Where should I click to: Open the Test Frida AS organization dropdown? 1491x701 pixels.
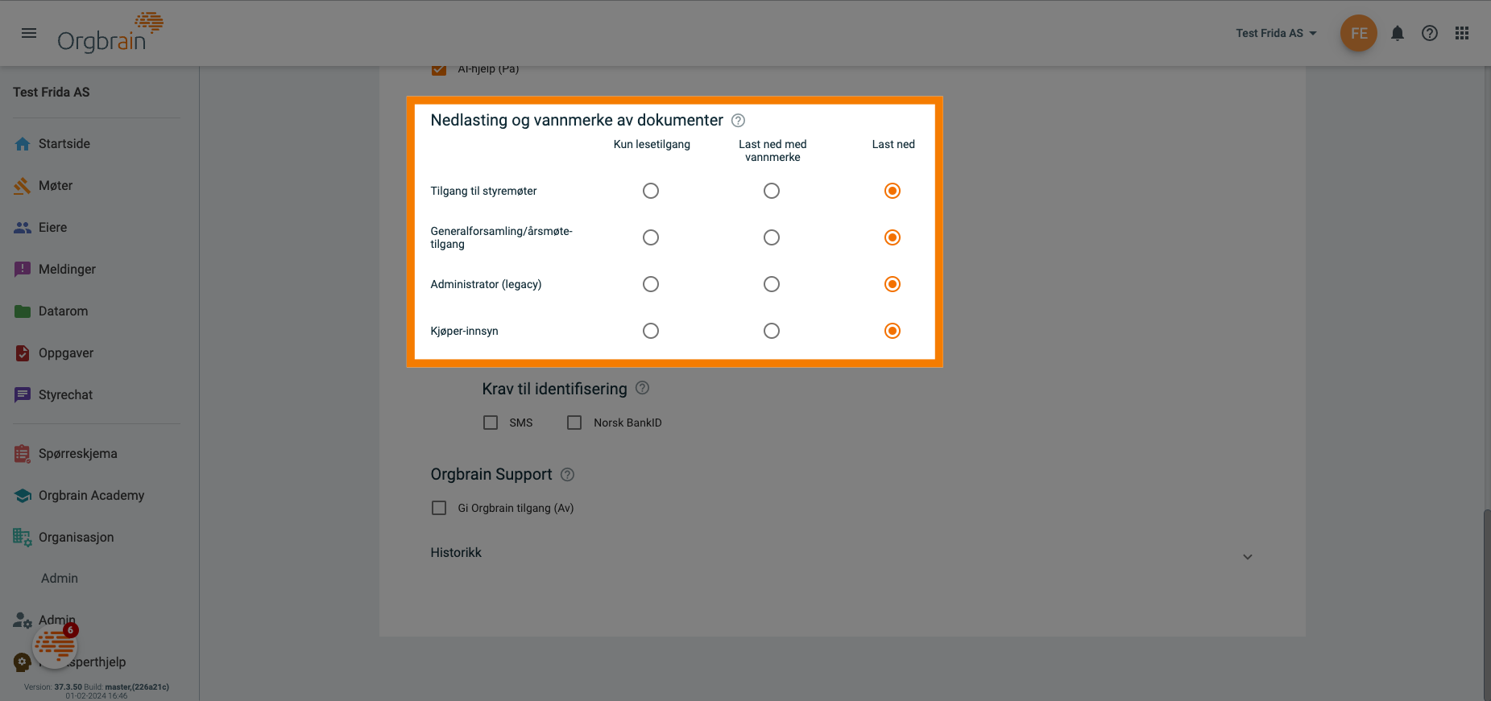[x=1277, y=33]
